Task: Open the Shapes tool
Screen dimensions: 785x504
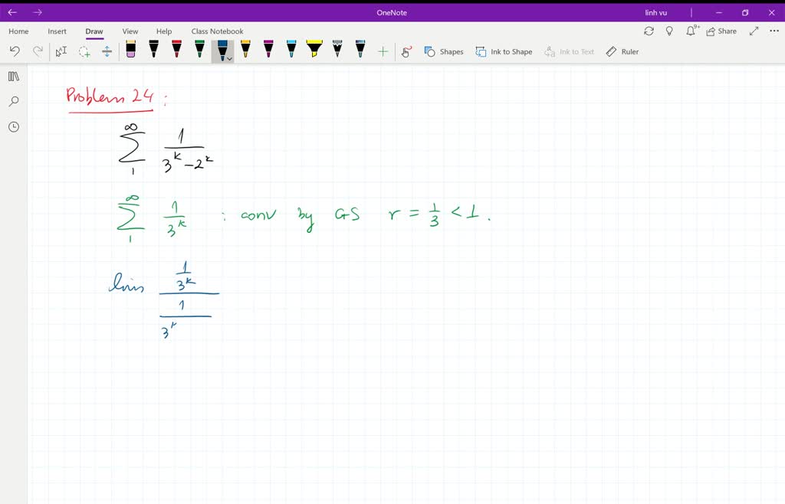Action: 445,51
